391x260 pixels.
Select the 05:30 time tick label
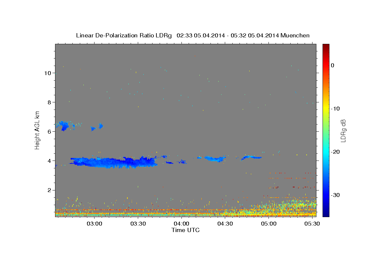312,224
